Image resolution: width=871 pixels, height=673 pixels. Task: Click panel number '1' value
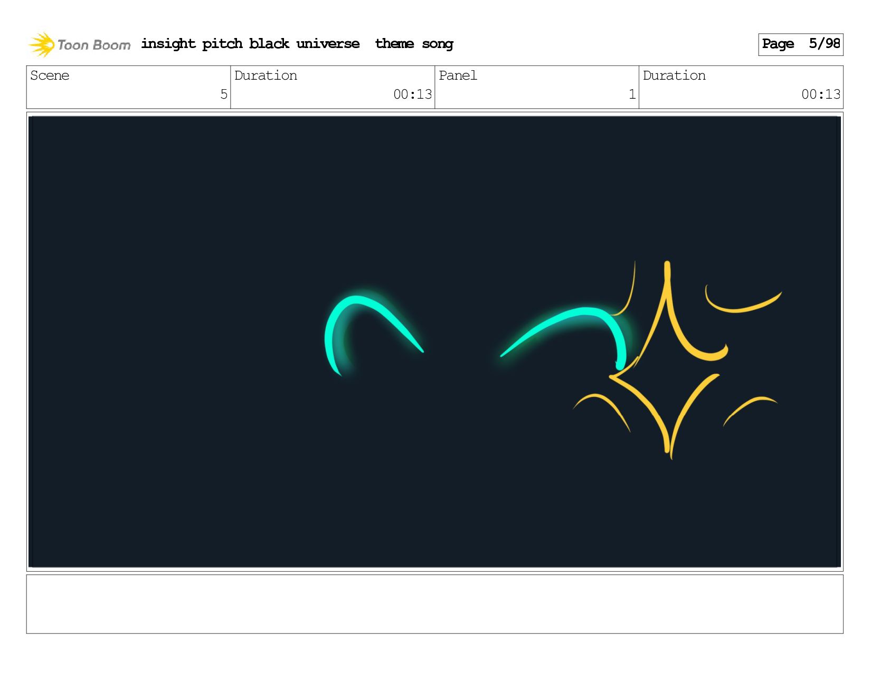[632, 94]
